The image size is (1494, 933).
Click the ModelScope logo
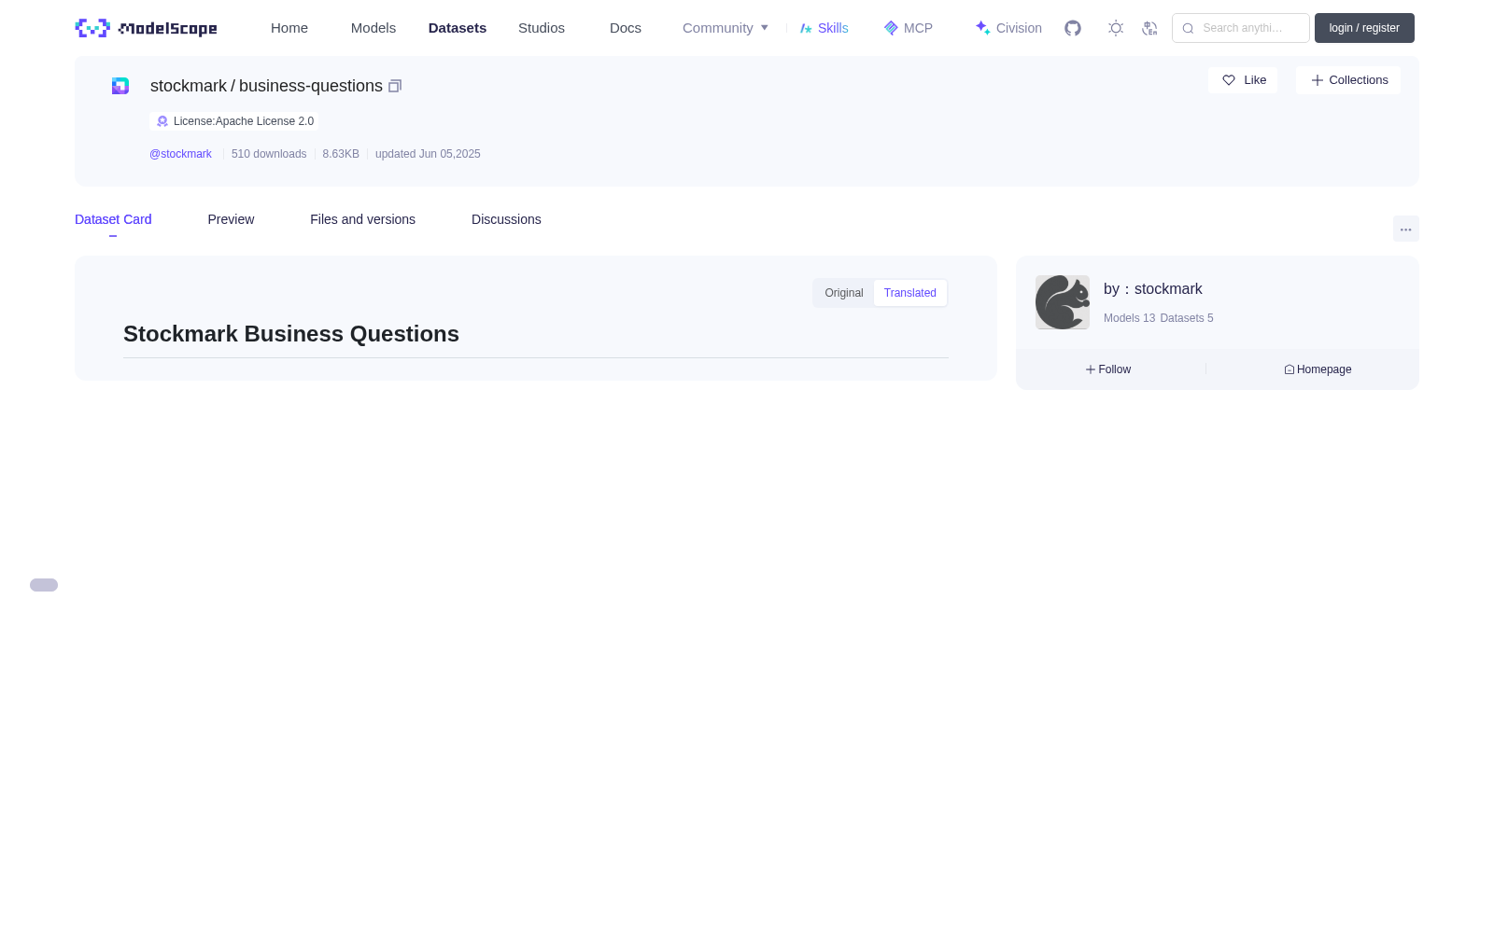point(146,28)
